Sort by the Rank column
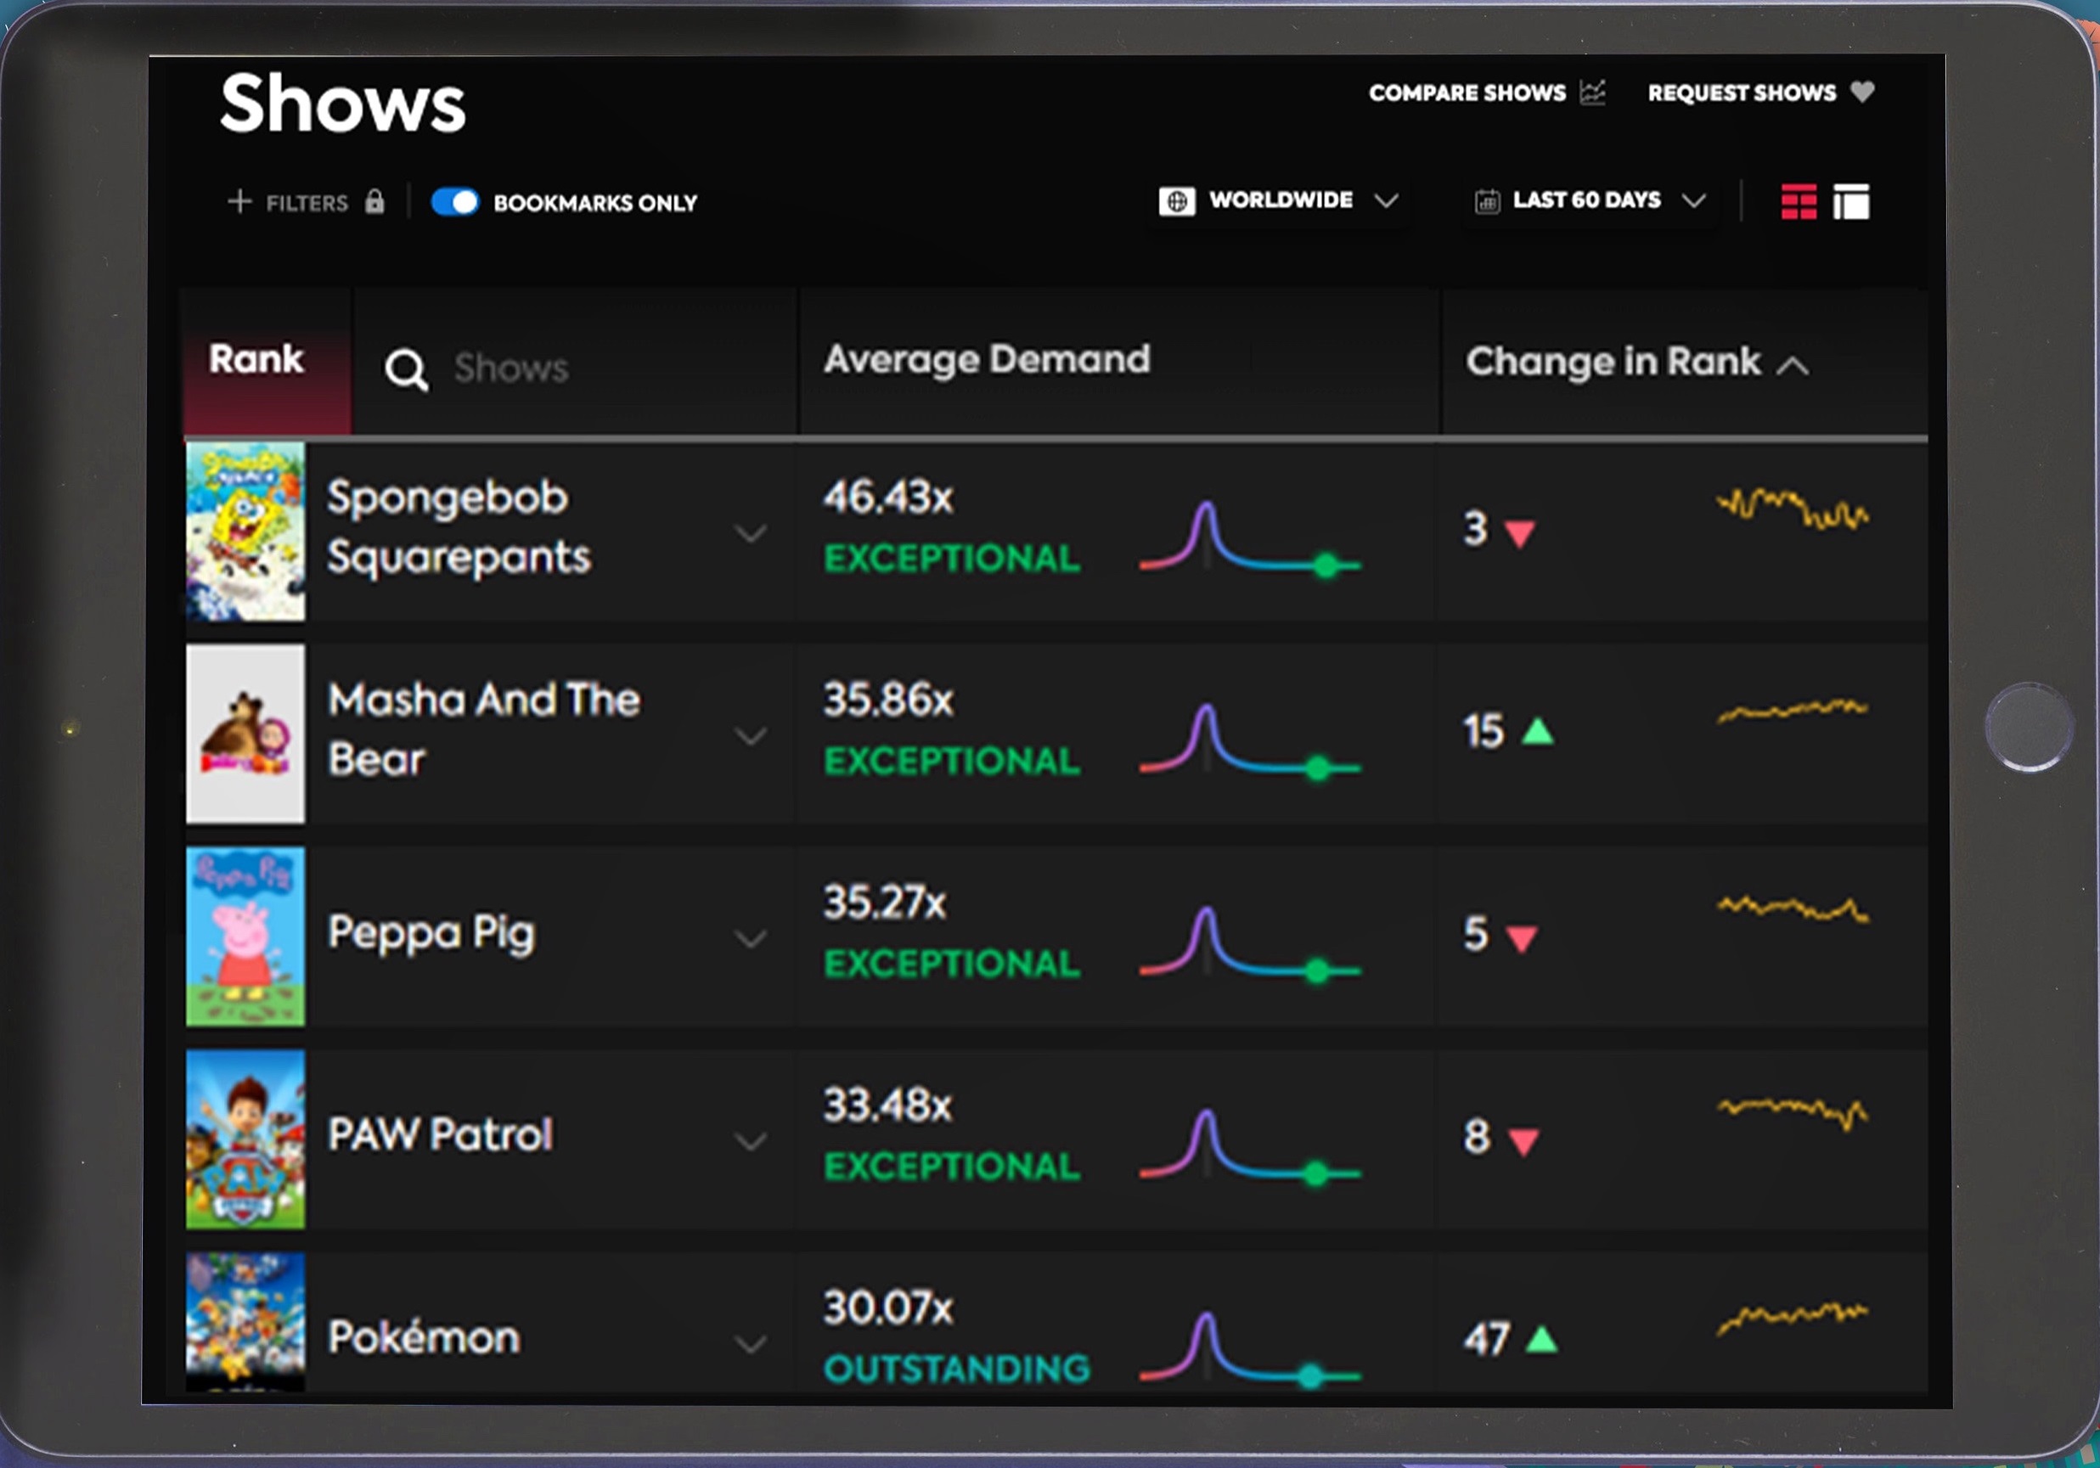 tap(256, 359)
